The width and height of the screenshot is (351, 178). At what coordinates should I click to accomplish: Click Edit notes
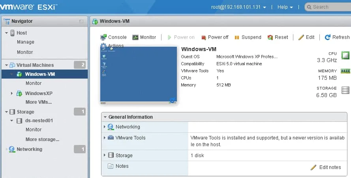click(326, 167)
